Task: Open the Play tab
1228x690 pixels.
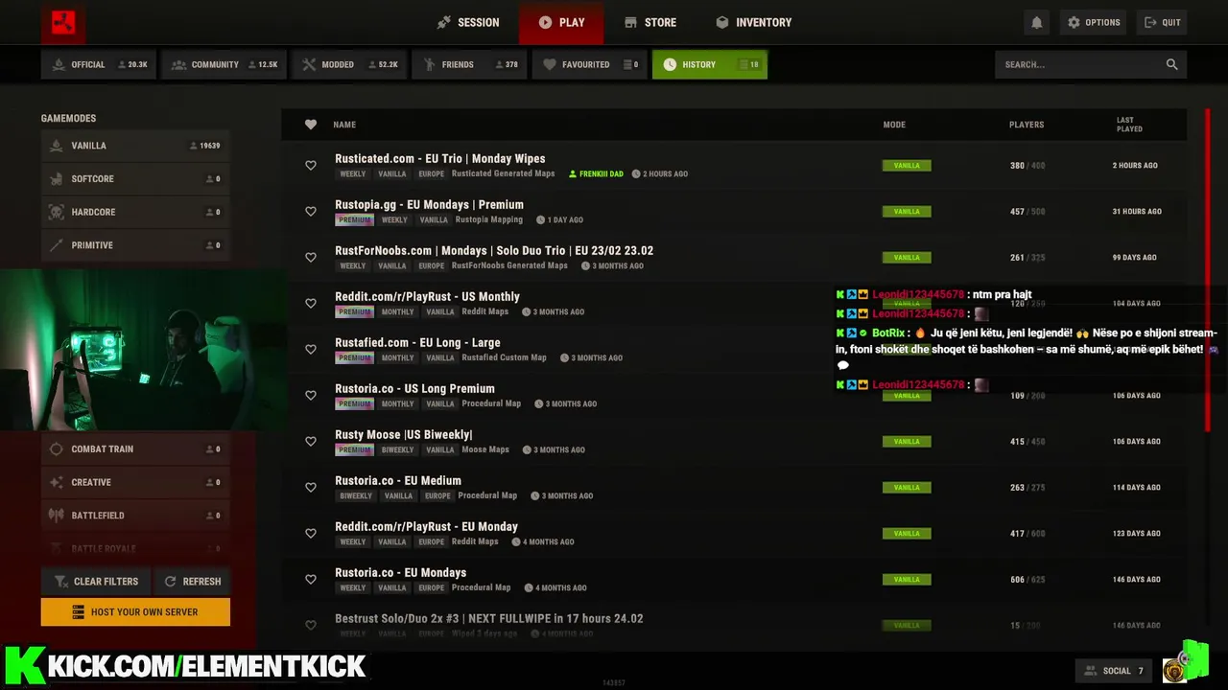Action: 561,22
